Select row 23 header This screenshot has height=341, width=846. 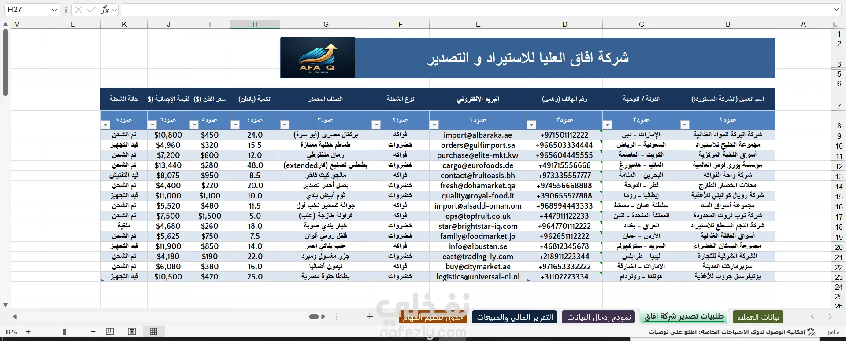(x=839, y=277)
